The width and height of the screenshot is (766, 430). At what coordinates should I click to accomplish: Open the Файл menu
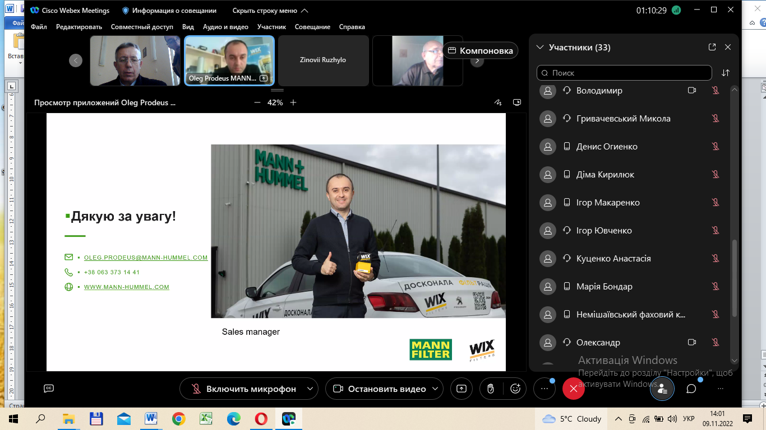[39, 27]
